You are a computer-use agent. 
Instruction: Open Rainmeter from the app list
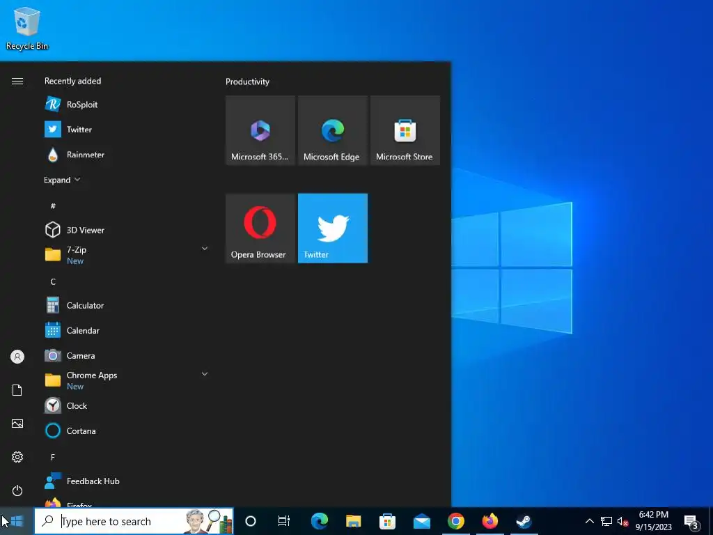125,155
